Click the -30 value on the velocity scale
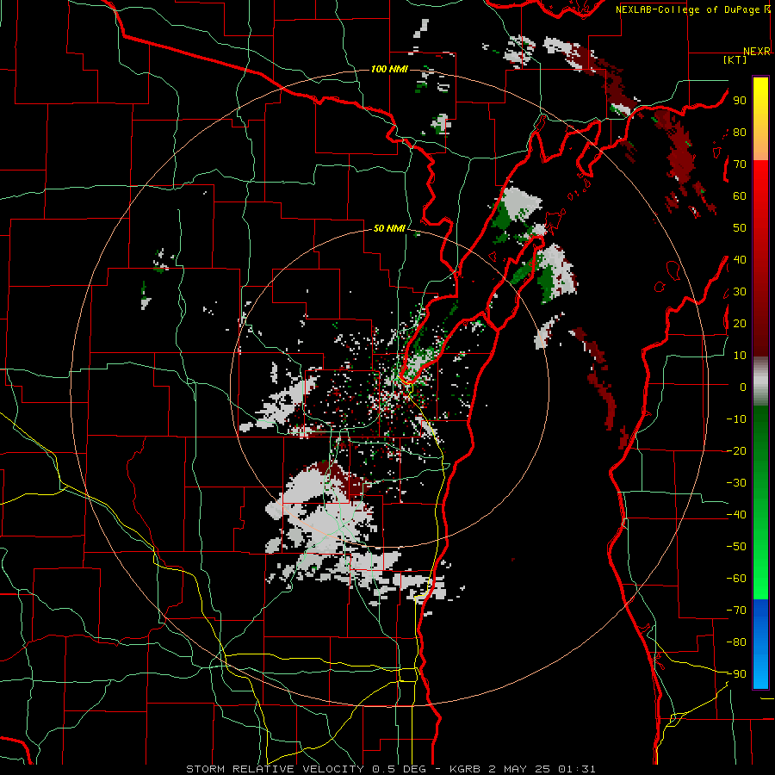775x775 pixels. 736,483
